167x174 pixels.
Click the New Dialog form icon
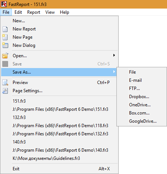tap(5, 45)
